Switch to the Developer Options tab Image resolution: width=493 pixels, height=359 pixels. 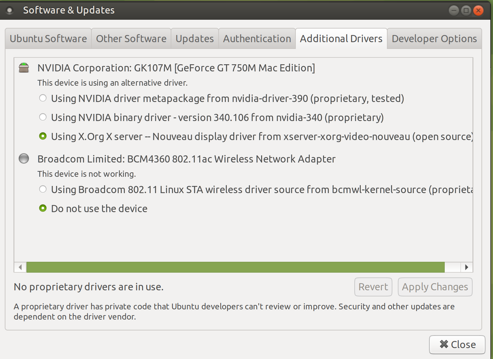coord(434,39)
